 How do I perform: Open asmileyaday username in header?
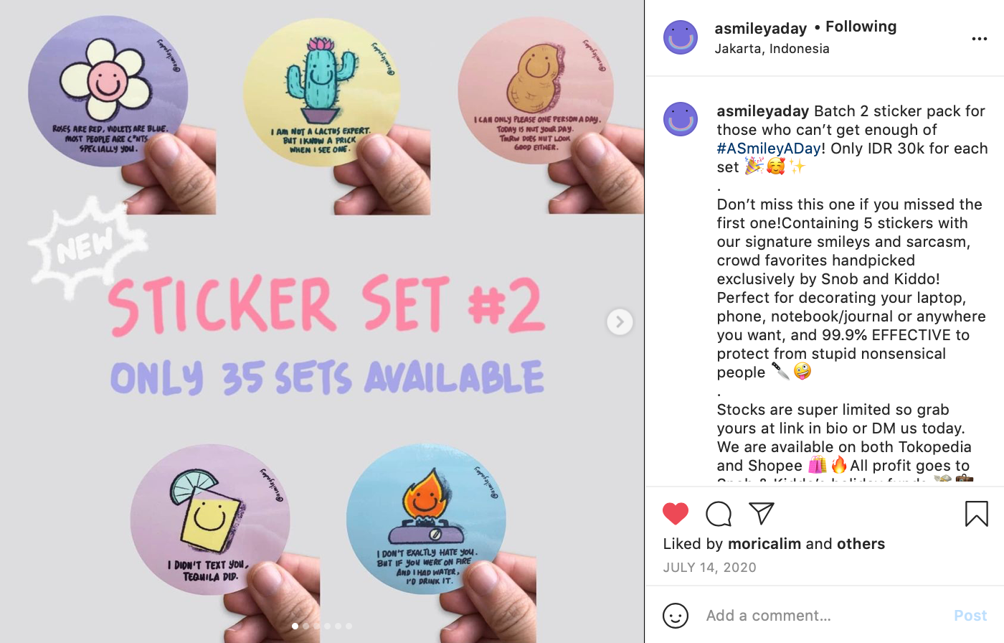tap(760, 29)
